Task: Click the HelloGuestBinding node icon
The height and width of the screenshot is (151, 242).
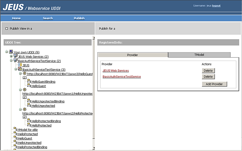Action: [x=29, y=82]
